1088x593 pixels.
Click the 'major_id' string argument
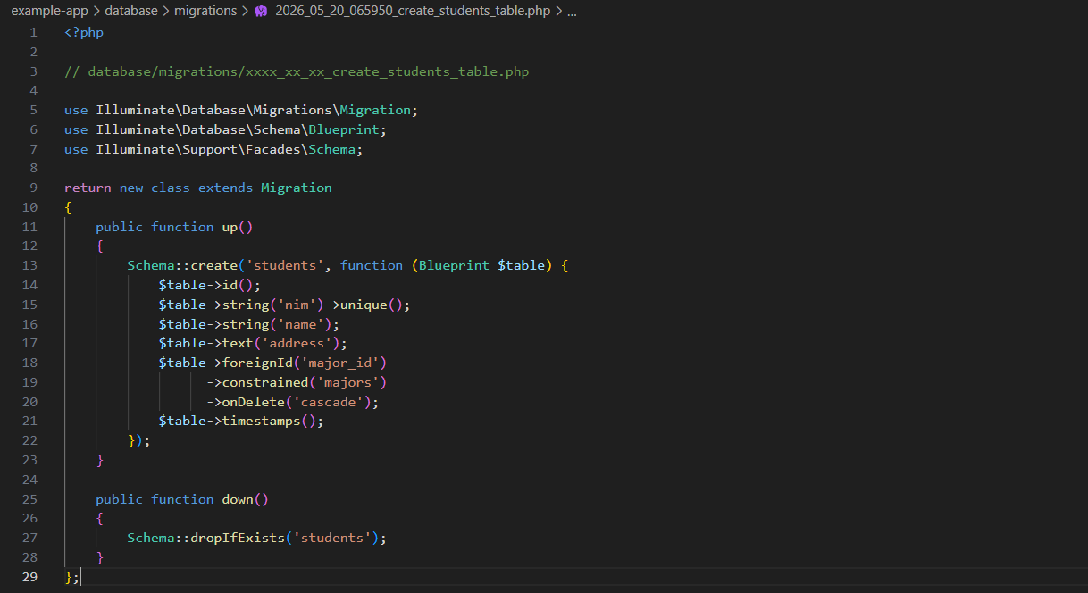click(340, 363)
